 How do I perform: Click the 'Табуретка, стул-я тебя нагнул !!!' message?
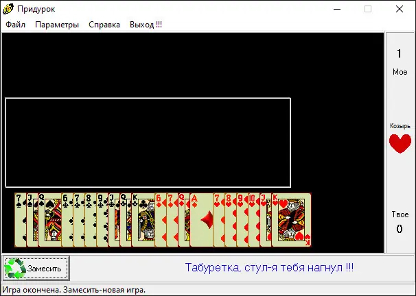pyautogui.click(x=269, y=267)
